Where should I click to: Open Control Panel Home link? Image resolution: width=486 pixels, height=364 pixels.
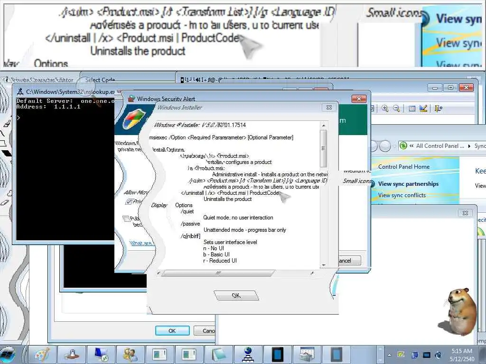(x=404, y=166)
